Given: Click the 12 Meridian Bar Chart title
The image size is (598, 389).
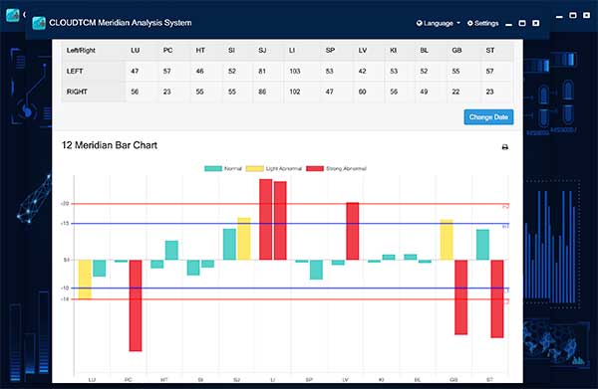Looking at the screenshot, I should [x=110, y=145].
